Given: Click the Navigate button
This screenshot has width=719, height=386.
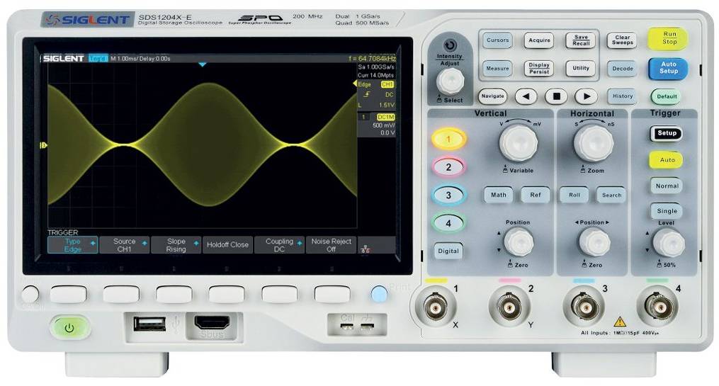Looking at the screenshot, I should click(x=492, y=96).
